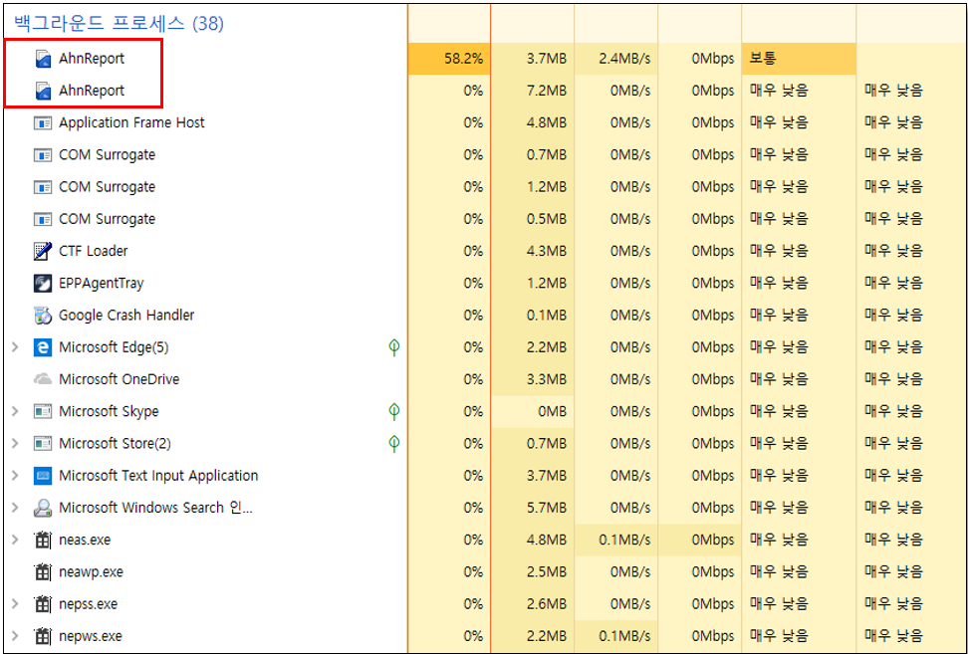Viewport: 968px width, 654px height.
Task: Click the 7.2MB memory value
Action: pyautogui.click(x=547, y=91)
